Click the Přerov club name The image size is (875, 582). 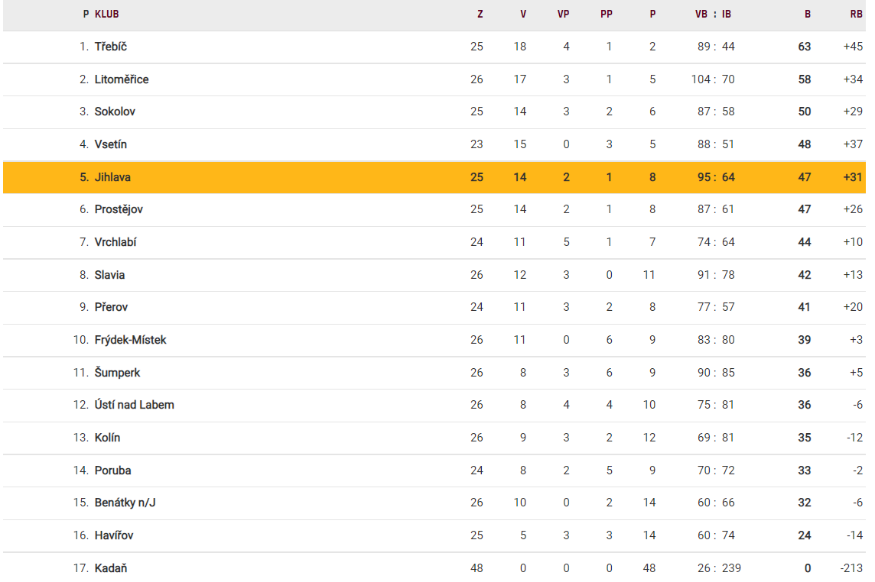tap(112, 307)
